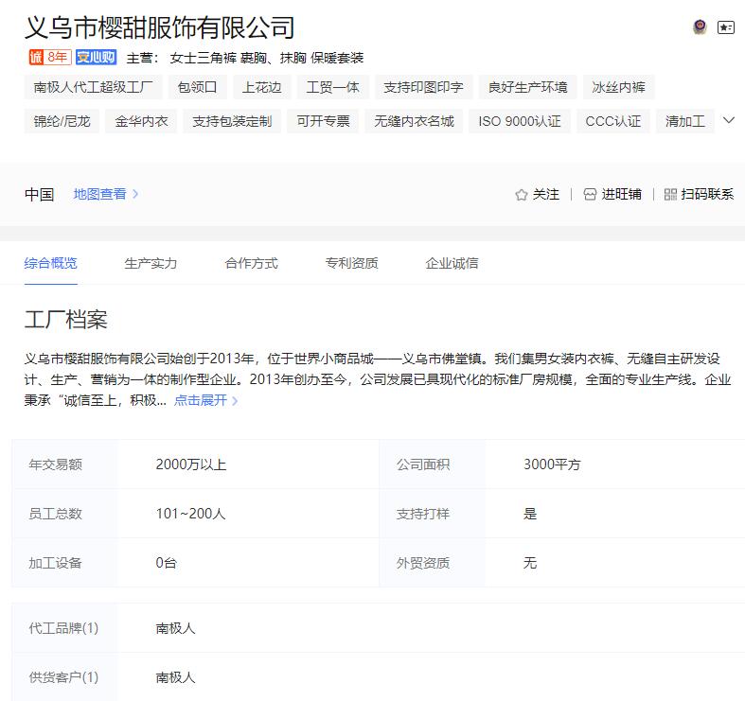Click the 安心购 badge

tap(96, 57)
